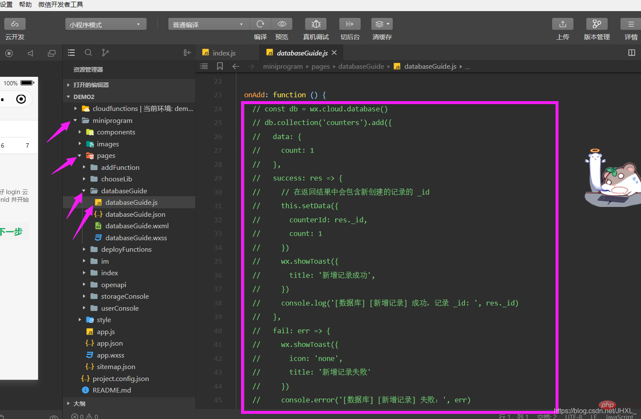Expand the 打开的编辑器 section

[x=129, y=85]
